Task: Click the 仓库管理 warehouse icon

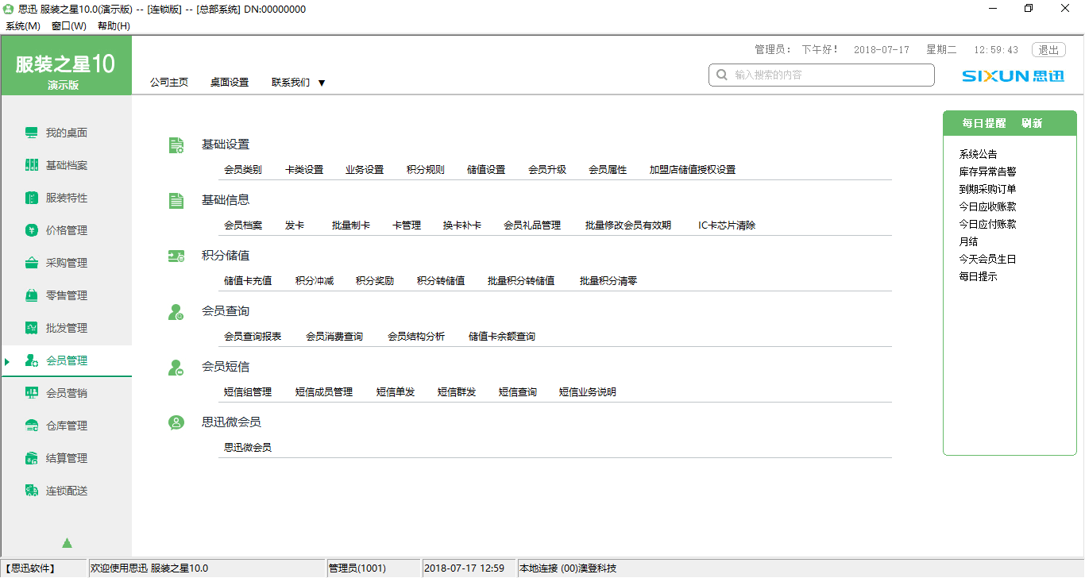Action: point(31,426)
